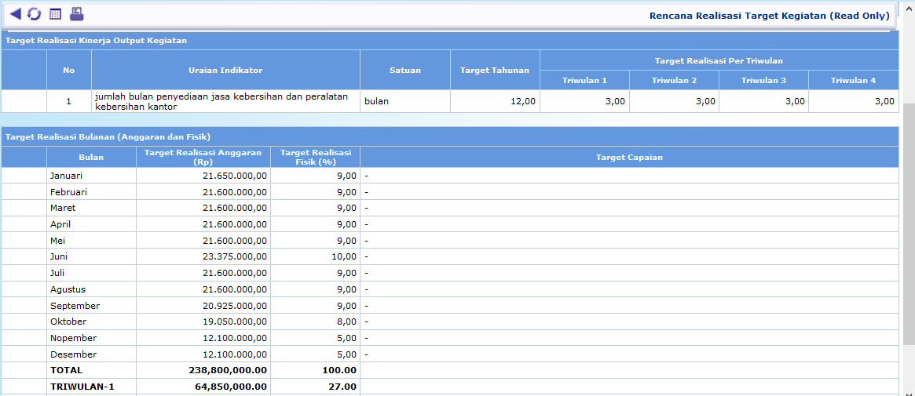
Task: Click the Target Capaian column header
Action: point(629,157)
